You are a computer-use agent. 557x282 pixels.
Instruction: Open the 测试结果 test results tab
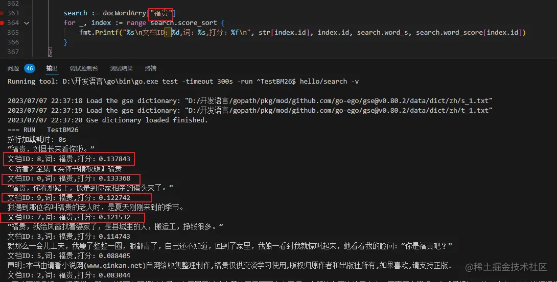tap(121, 68)
